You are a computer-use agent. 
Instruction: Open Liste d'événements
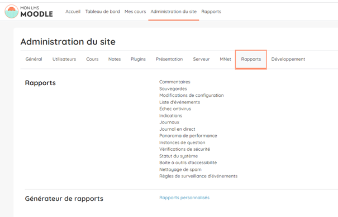(179, 102)
